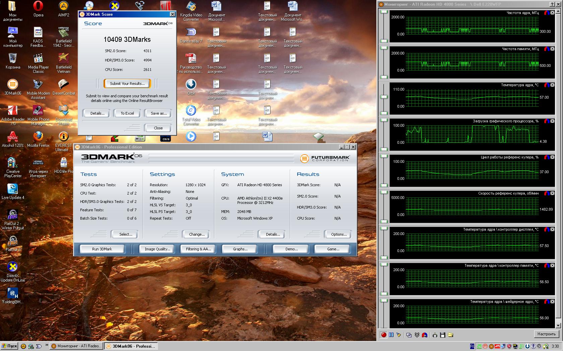Expand quick launch chevron on taskbar
Image resolution: width=563 pixels, height=351 pixels.
point(47,345)
